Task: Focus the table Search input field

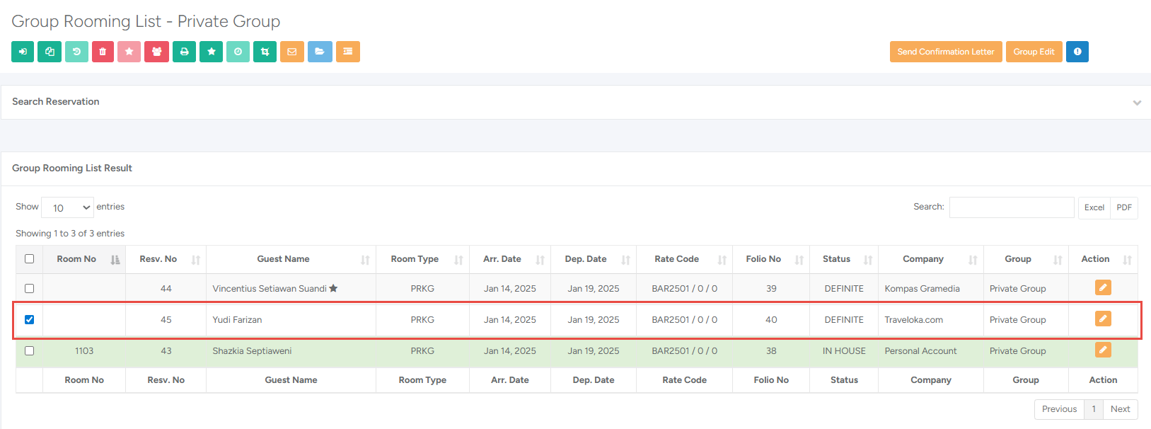Action: click(x=1011, y=207)
